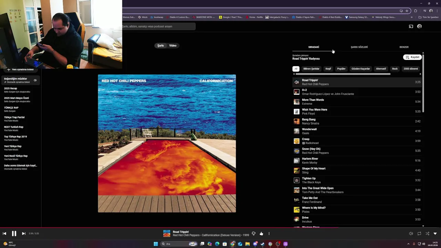Image resolution: width=441 pixels, height=248 pixels.
Task: Open Steam from the taskbar
Action: point(263,244)
